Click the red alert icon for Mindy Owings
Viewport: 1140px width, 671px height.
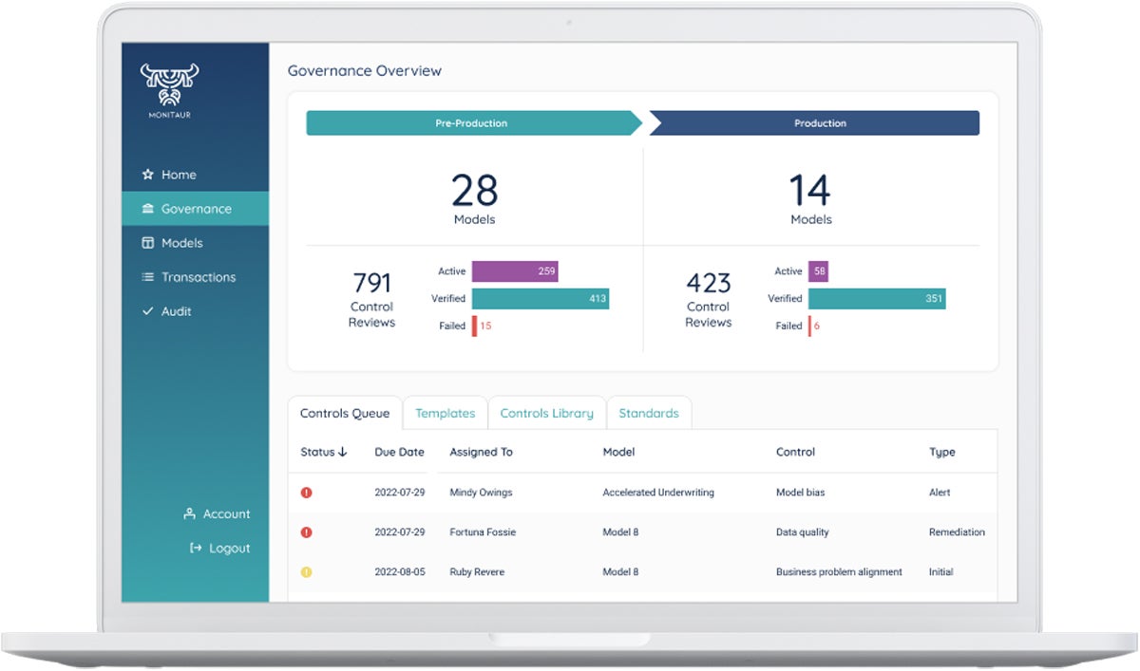(306, 493)
